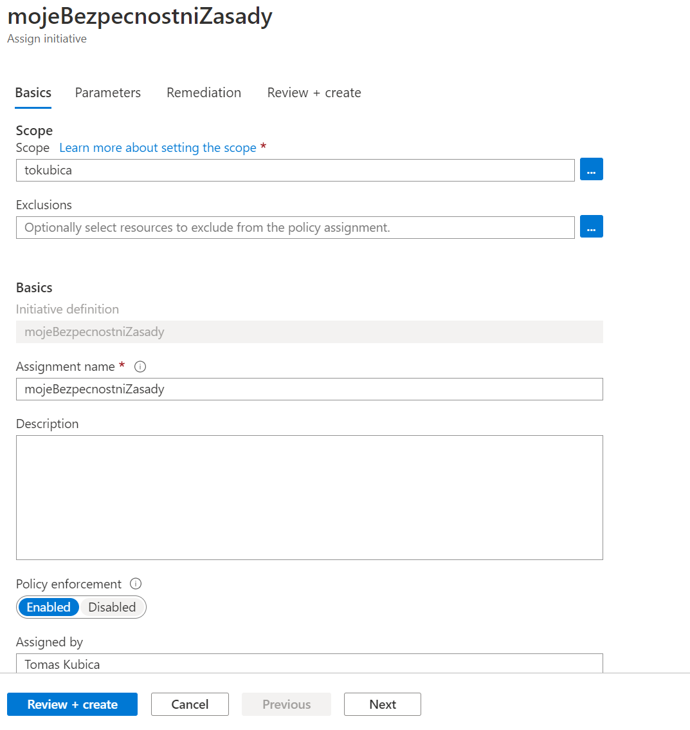Click the Previous button
The height and width of the screenshot is (730, 690).
286,704
